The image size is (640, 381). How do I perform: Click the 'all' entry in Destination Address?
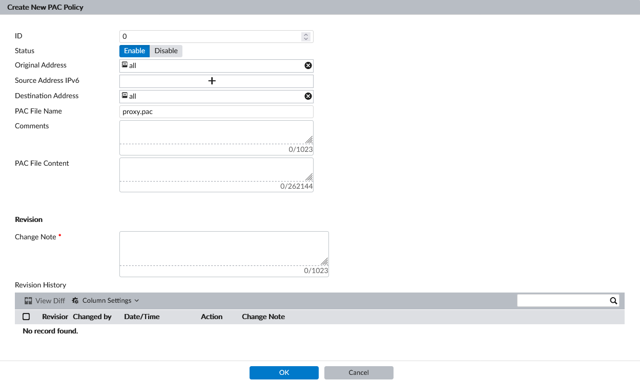[129, 96]
